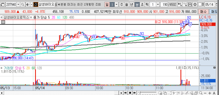Toggle the D checkbox near date field
The width and height of the screenshot is (219, 95).
[200, 4]
